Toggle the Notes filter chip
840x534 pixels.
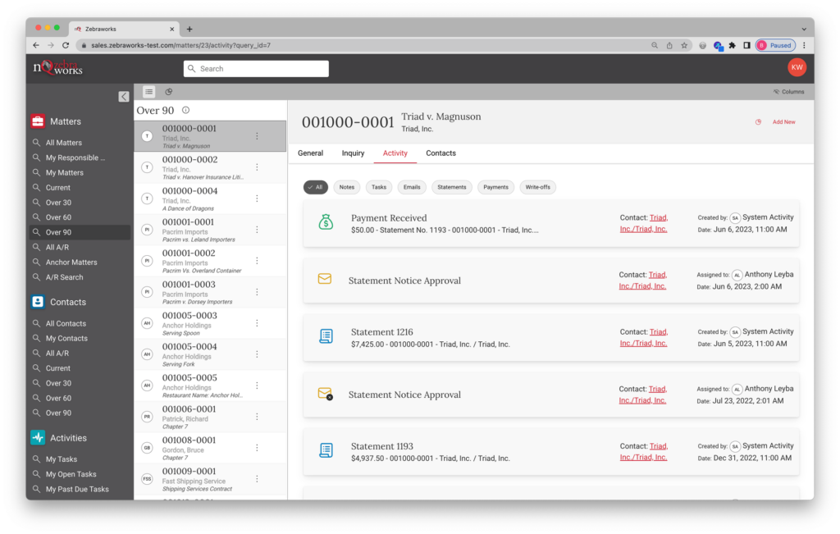coord(346,187)
